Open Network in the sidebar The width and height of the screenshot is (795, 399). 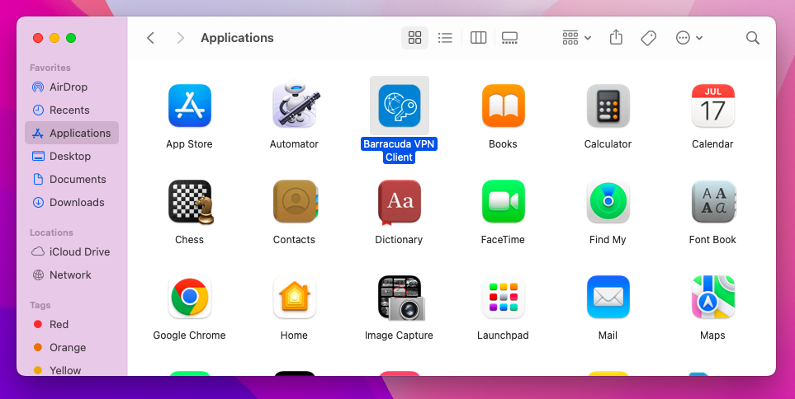coord(72,275)
